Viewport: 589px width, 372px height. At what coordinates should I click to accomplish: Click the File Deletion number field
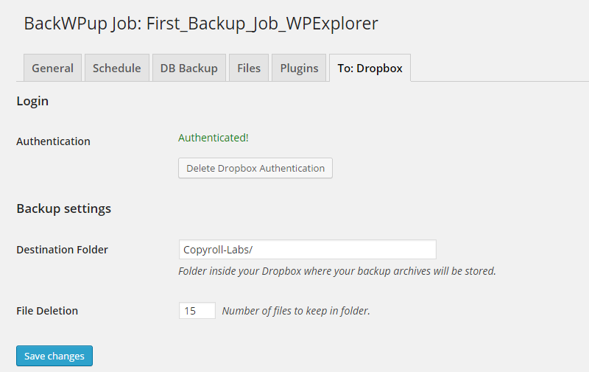click(197, 311)
